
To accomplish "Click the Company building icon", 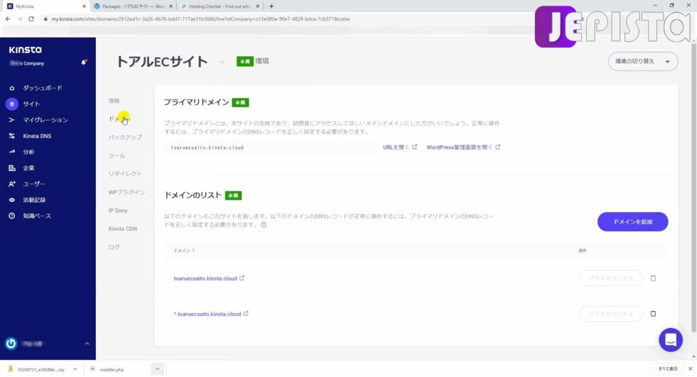I will point(12,168).
